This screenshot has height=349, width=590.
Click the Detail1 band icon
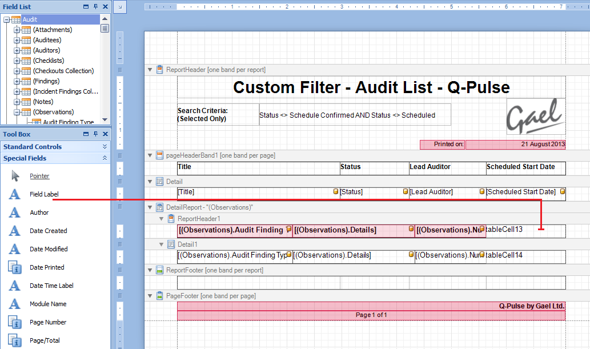(171, 244)
